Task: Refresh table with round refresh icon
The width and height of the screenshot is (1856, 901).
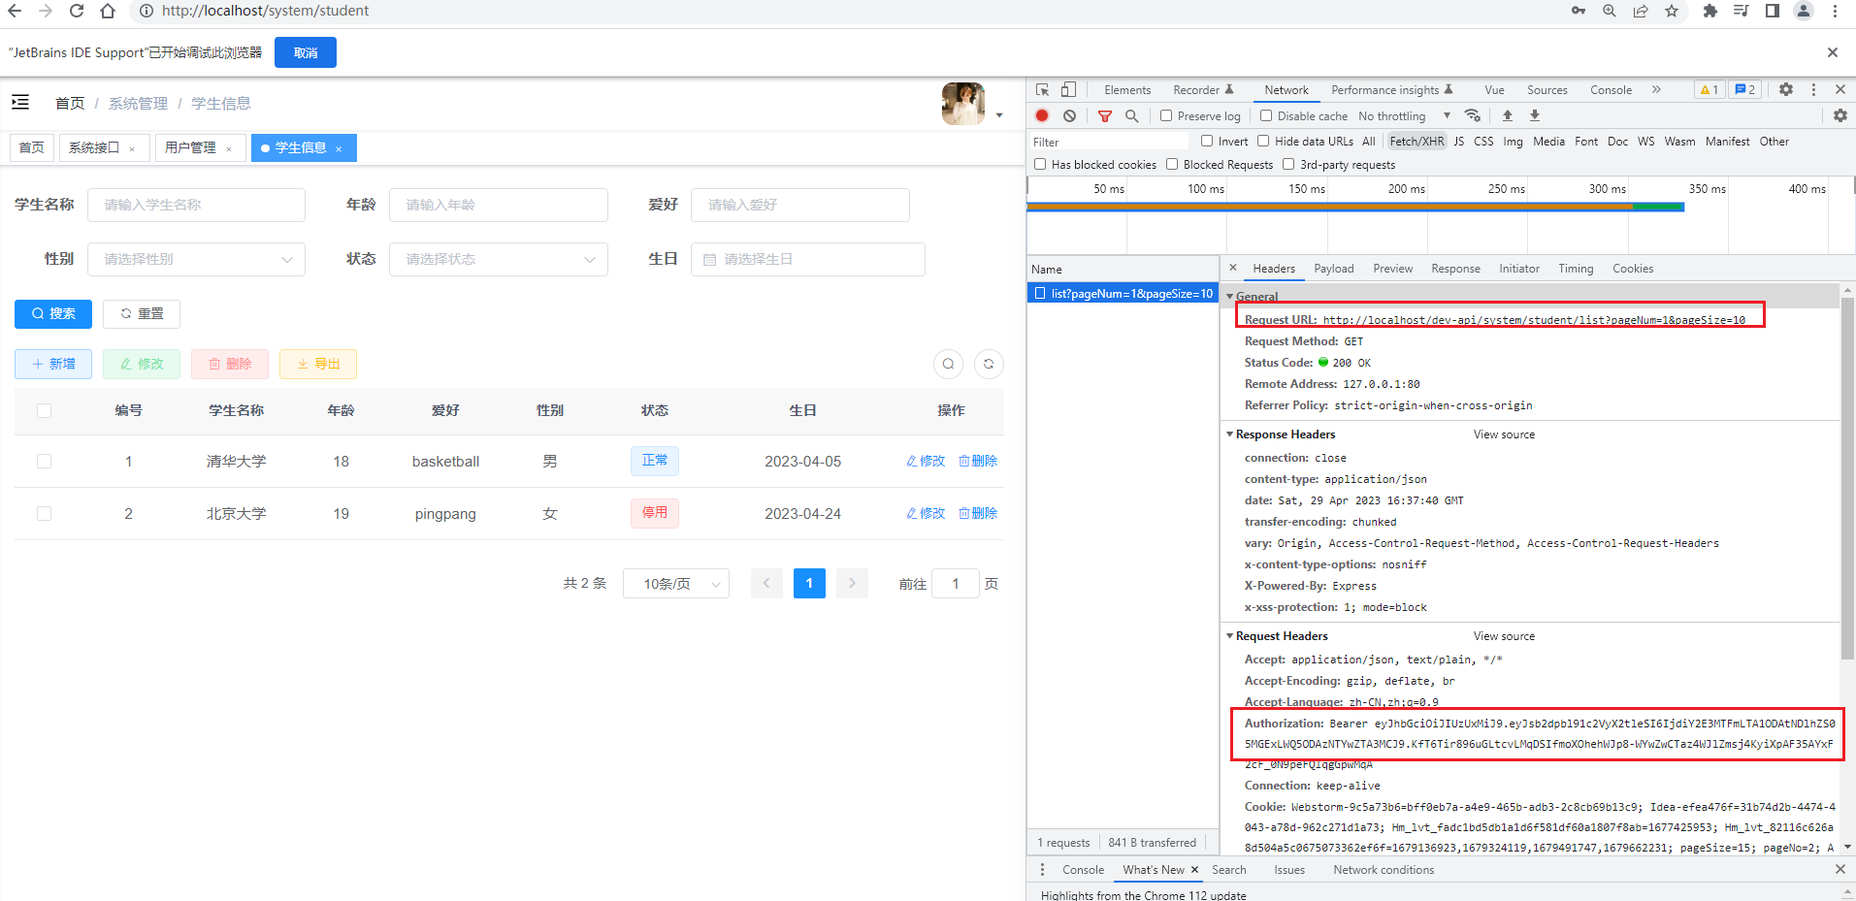Action: point(989,364)
